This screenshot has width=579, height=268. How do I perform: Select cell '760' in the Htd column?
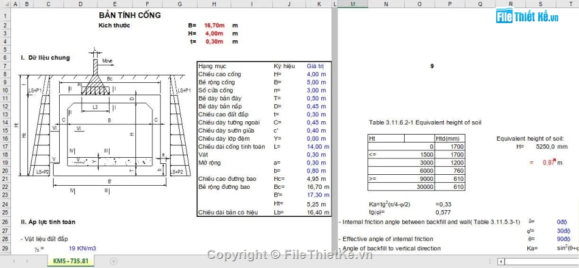pyautogui.click(x=450, y=171)
